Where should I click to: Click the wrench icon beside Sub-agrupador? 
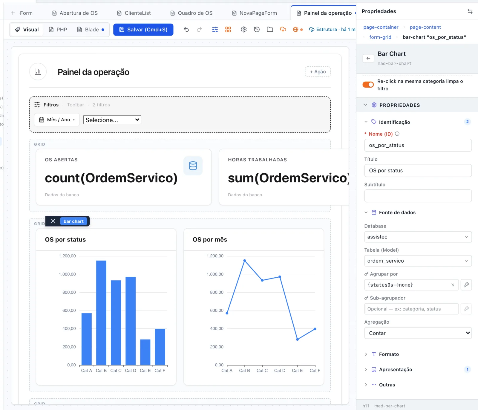pyautogui.click(x=466, y=309)
